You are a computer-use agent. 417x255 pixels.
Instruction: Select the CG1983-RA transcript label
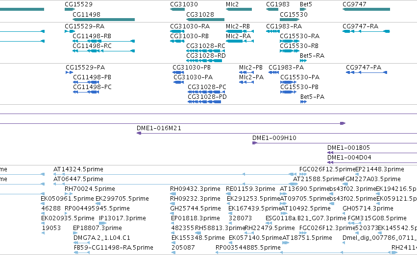coord(284,26)
